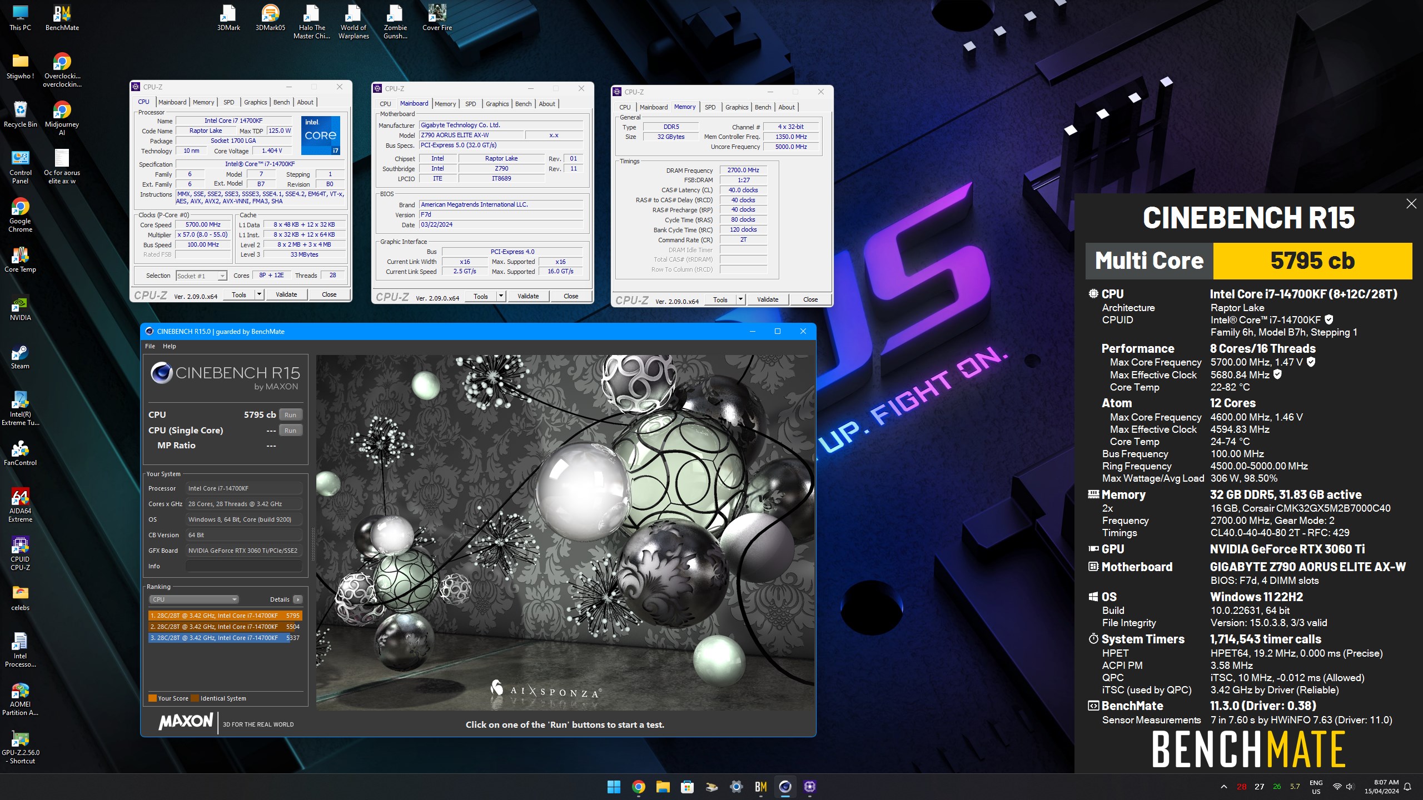Launch the Core Temp desktop icon
The image size is (1423, 800).
[20, 260]
